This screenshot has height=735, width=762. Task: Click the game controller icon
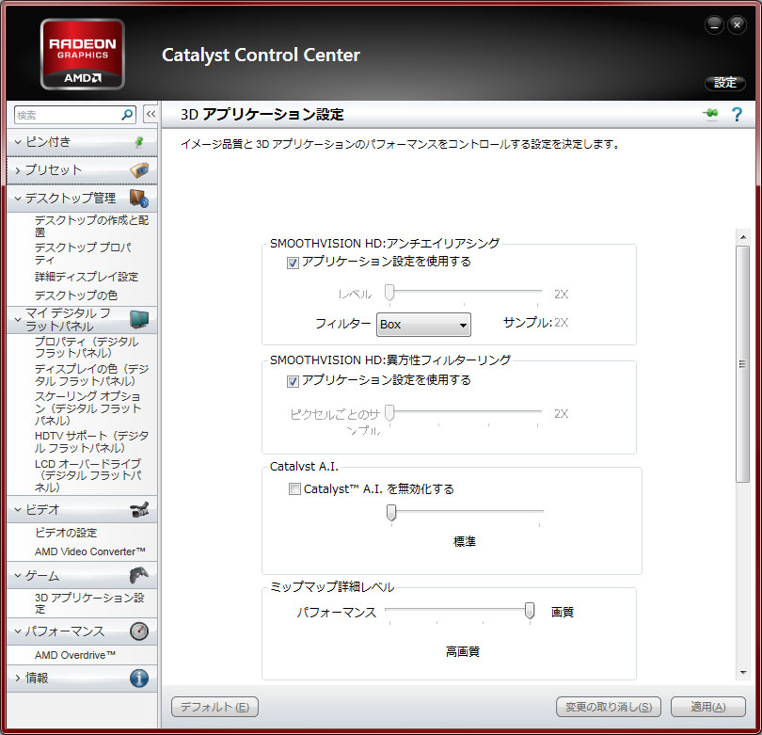pos(139,575)
